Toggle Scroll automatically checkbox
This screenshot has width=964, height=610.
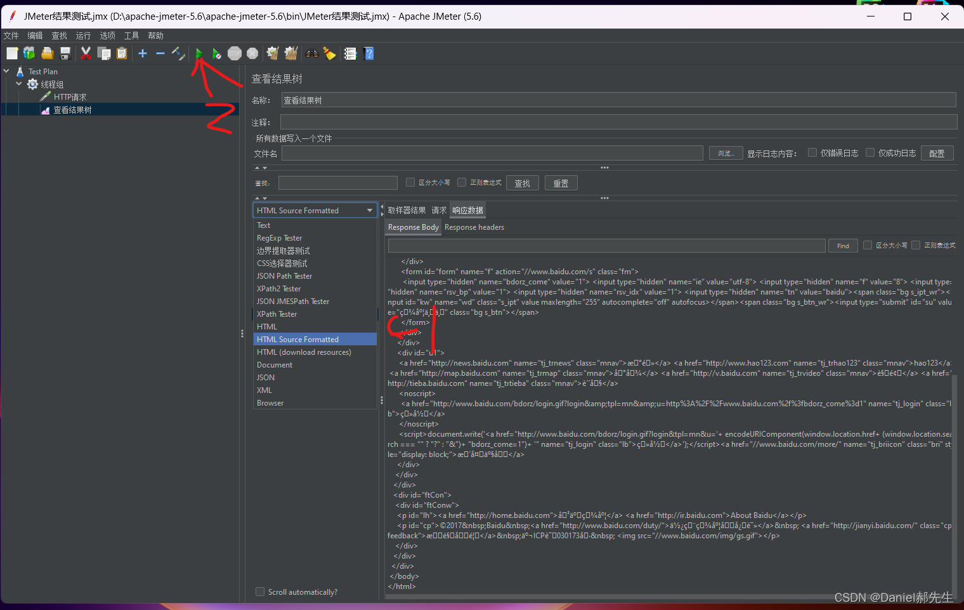[260, 592]
